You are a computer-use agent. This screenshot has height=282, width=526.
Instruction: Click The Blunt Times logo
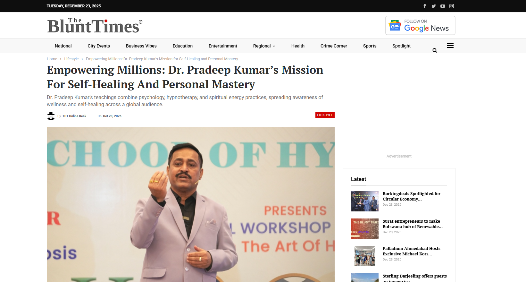pos(95,26)
